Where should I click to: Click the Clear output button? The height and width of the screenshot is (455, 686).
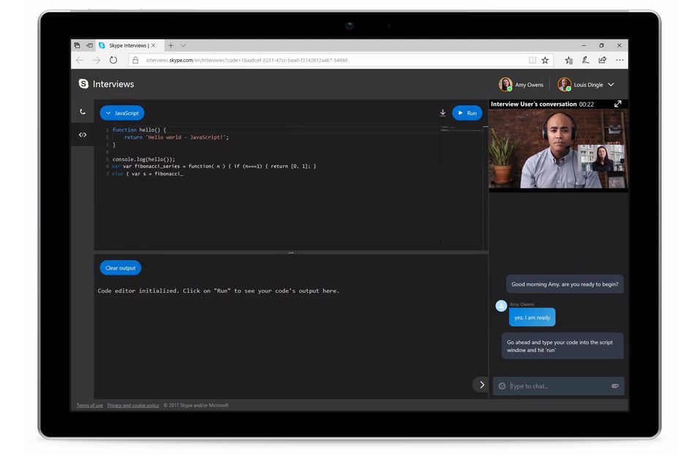click(x=121, y=268)
